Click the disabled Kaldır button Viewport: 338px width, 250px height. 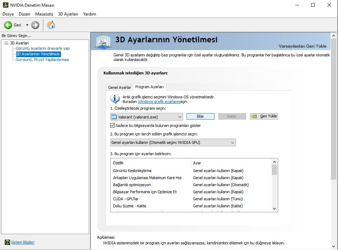point(232,116)
